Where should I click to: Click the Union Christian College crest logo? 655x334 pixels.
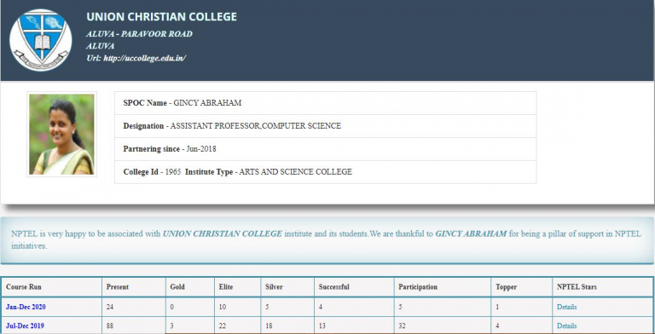pyautogui.click(x=41, y=40)
